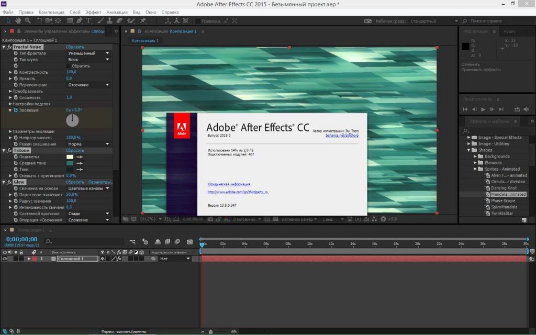Expand the Backgrounds presets folder

(475, 157)
